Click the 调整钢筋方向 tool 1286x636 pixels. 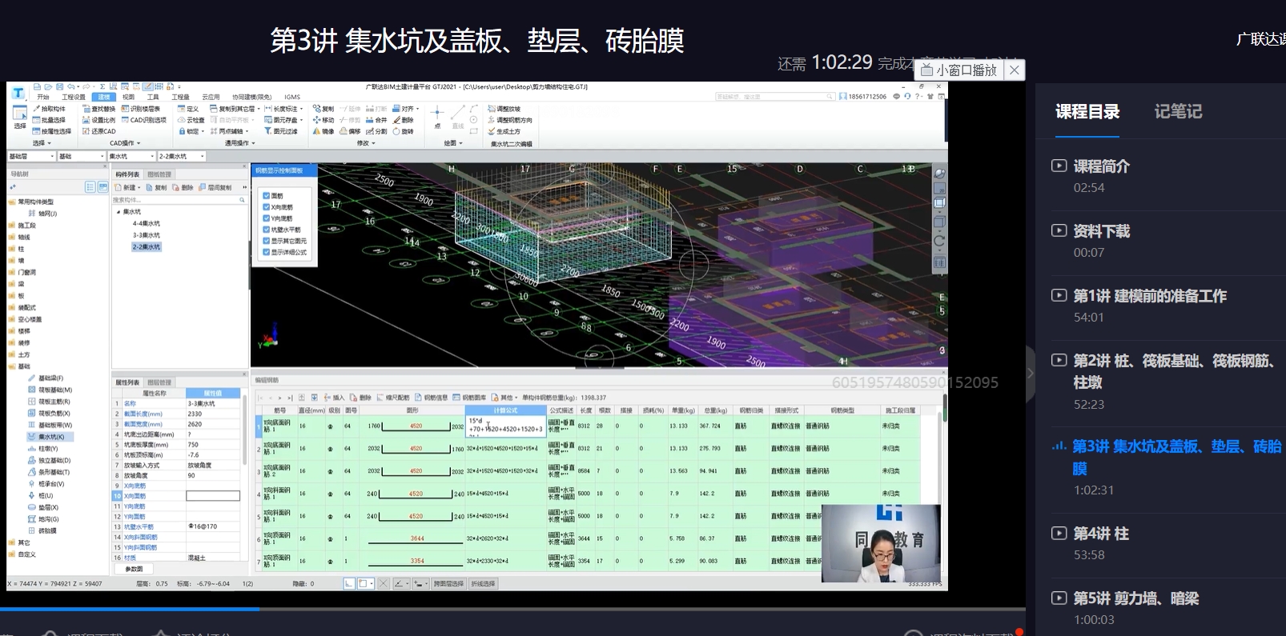click(x=509, y=120)
